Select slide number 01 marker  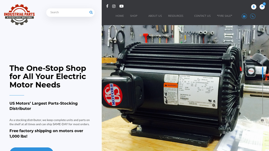click(262, 51)
